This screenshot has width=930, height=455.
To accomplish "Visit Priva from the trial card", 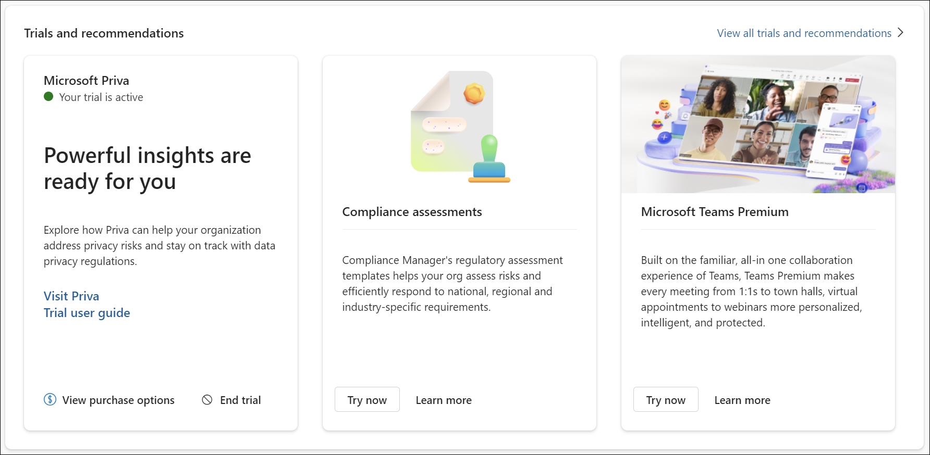I will click(71, 296).
